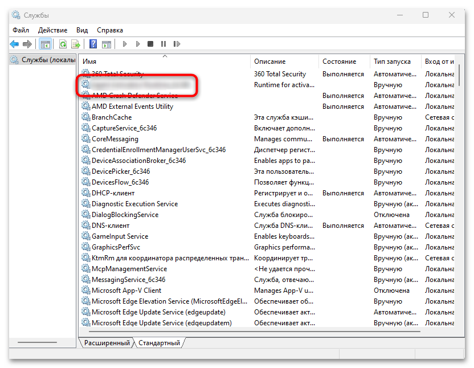This screenshot has width=474, height=368.
Task: Click the '<Не удается проч...' description cell
Action: [x=284, y=269]
